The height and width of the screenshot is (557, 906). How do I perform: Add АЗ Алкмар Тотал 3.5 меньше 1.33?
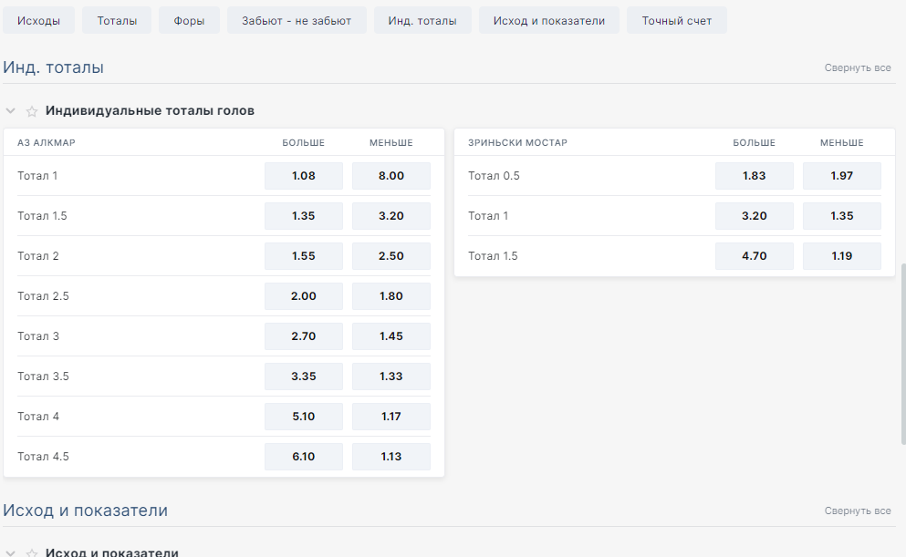(x=391, y=376)
